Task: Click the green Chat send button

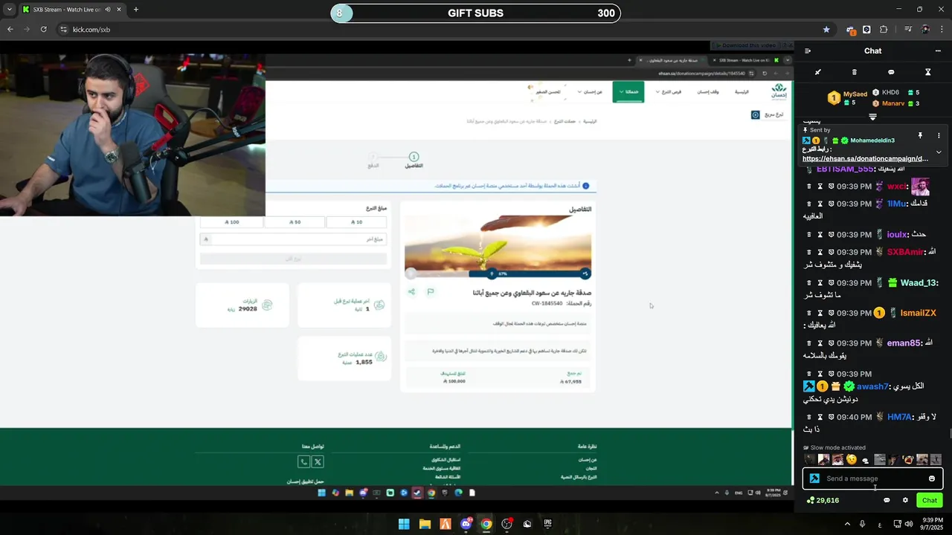Action: tap(930, 501)
